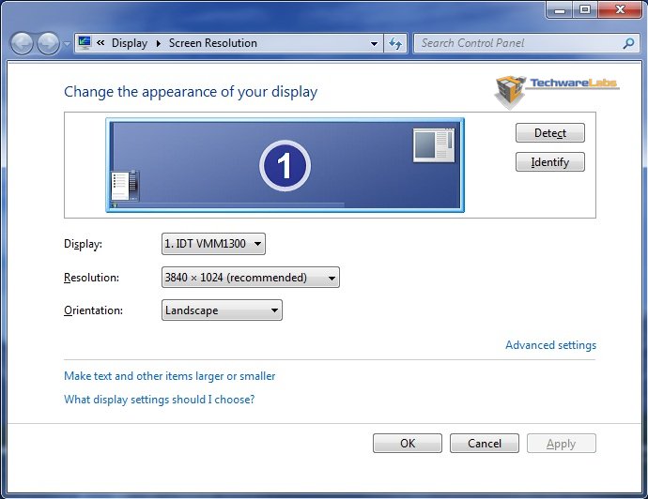Click the Forward navigation arrow
The width and height of the screenshot is (648, 499).
(48, 43)
